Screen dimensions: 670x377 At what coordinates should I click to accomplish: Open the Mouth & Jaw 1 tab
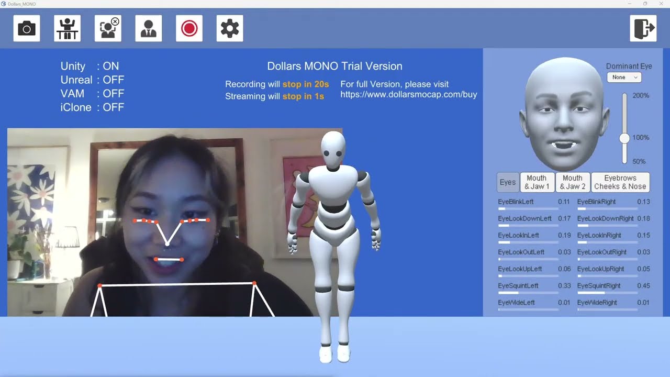click(537, 182)
